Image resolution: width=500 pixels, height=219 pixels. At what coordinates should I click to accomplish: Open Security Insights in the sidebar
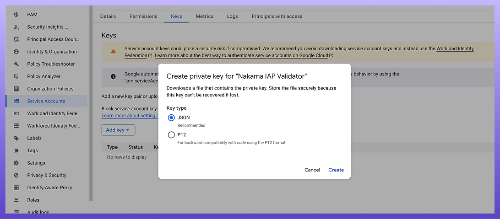click(47, 27)
